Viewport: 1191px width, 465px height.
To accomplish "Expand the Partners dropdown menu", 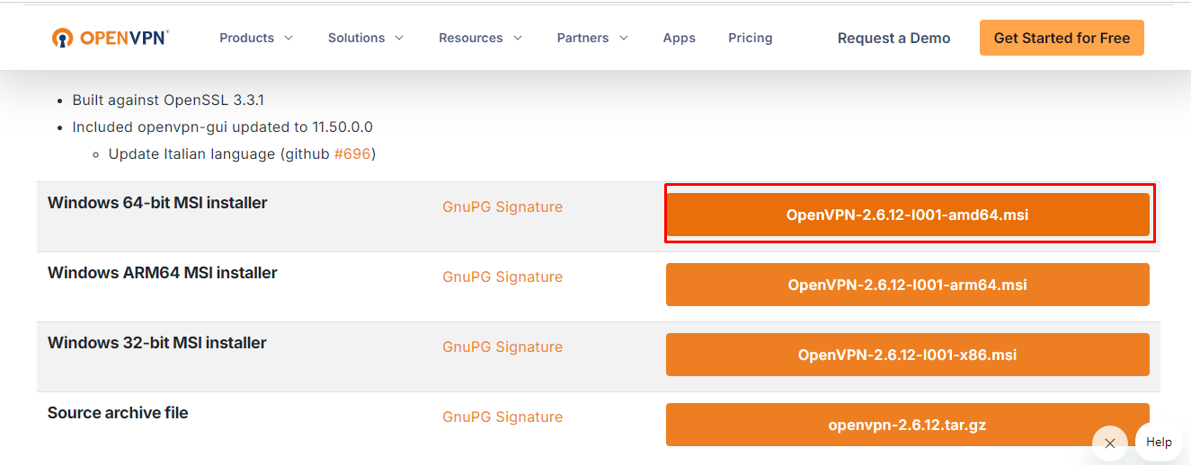I will (592, 38).
